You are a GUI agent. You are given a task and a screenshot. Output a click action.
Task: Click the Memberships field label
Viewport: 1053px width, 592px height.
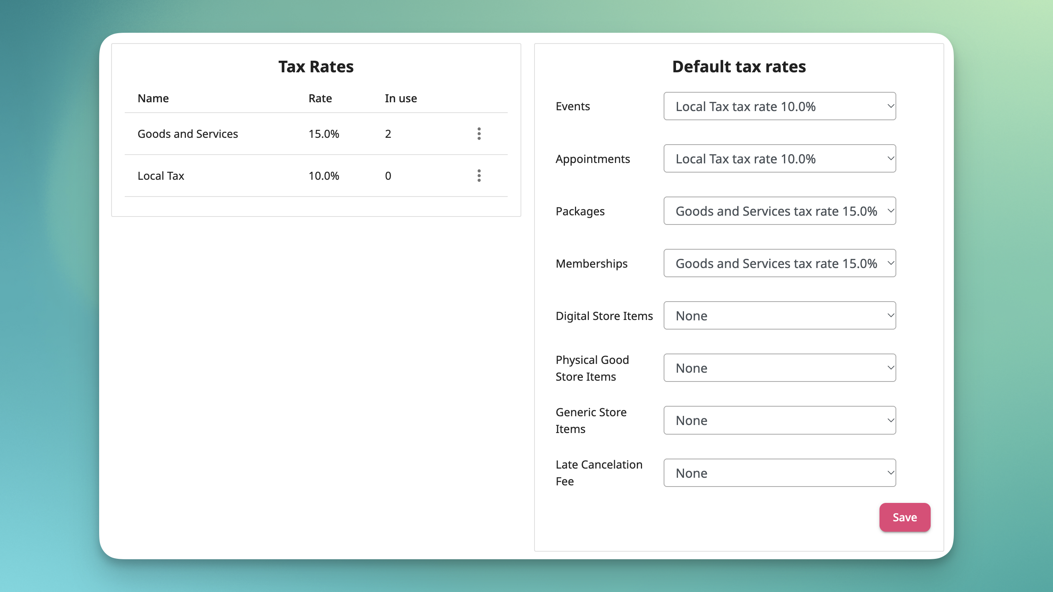point(592,264)
